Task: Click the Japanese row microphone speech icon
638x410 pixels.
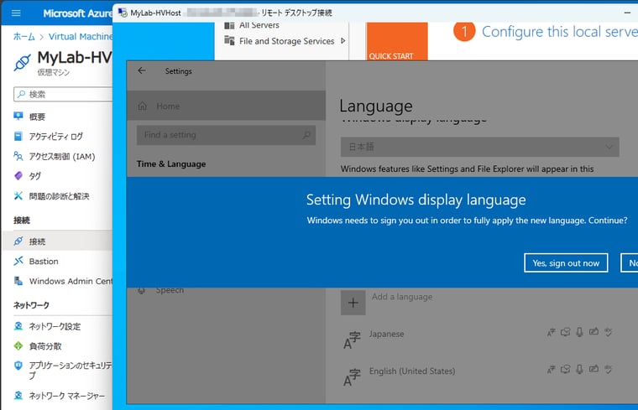Action: [579, 332]
